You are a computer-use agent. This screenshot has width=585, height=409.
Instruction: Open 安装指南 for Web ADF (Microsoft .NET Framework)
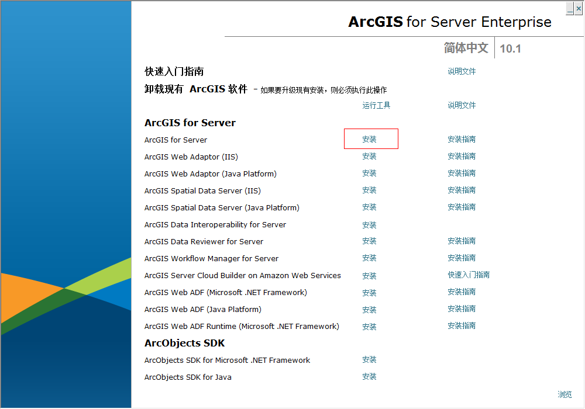(462, 292)
